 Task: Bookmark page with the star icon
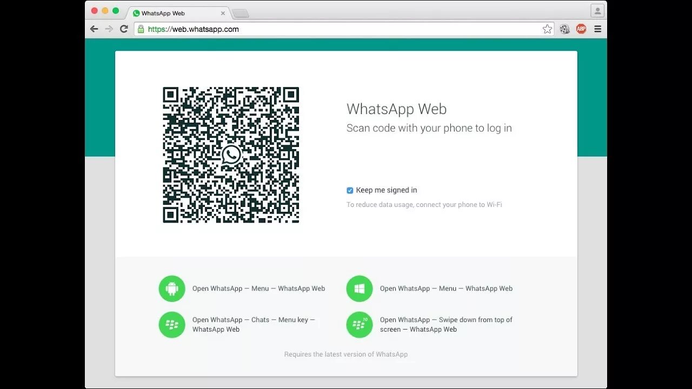(x=547, y=29)
